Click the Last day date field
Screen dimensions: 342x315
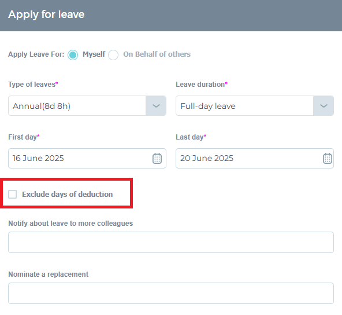255,158
